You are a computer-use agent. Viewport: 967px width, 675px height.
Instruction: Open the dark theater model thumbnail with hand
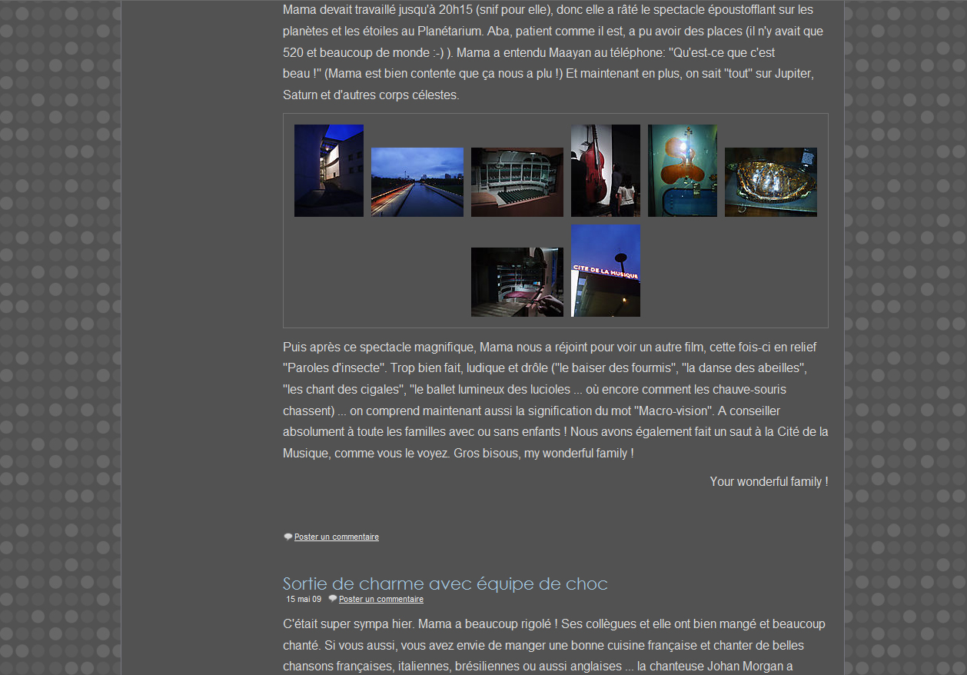point(517,282)
